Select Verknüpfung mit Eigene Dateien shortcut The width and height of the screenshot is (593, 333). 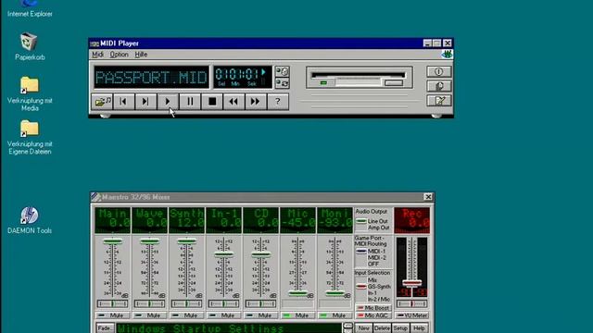click(x=30, y=137)
